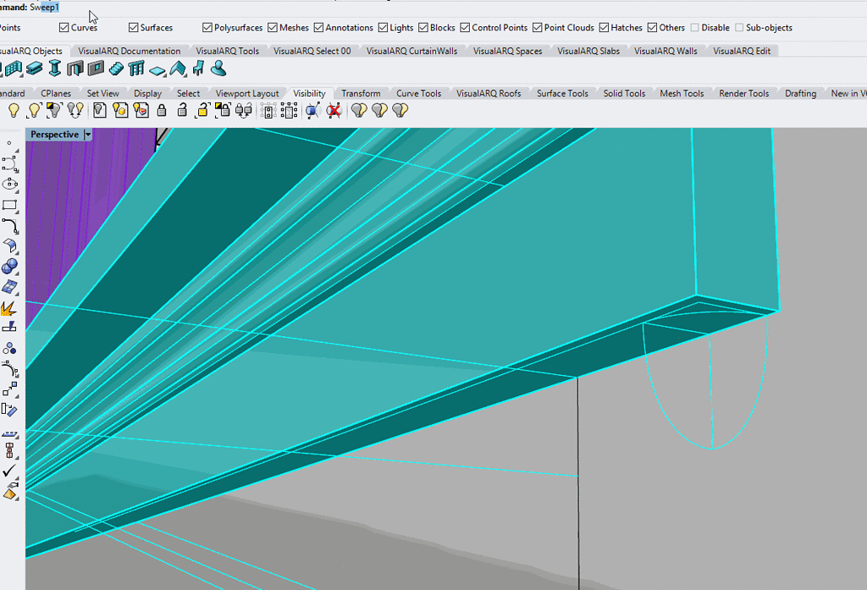Select the Slab tool

tap(157, 69)
